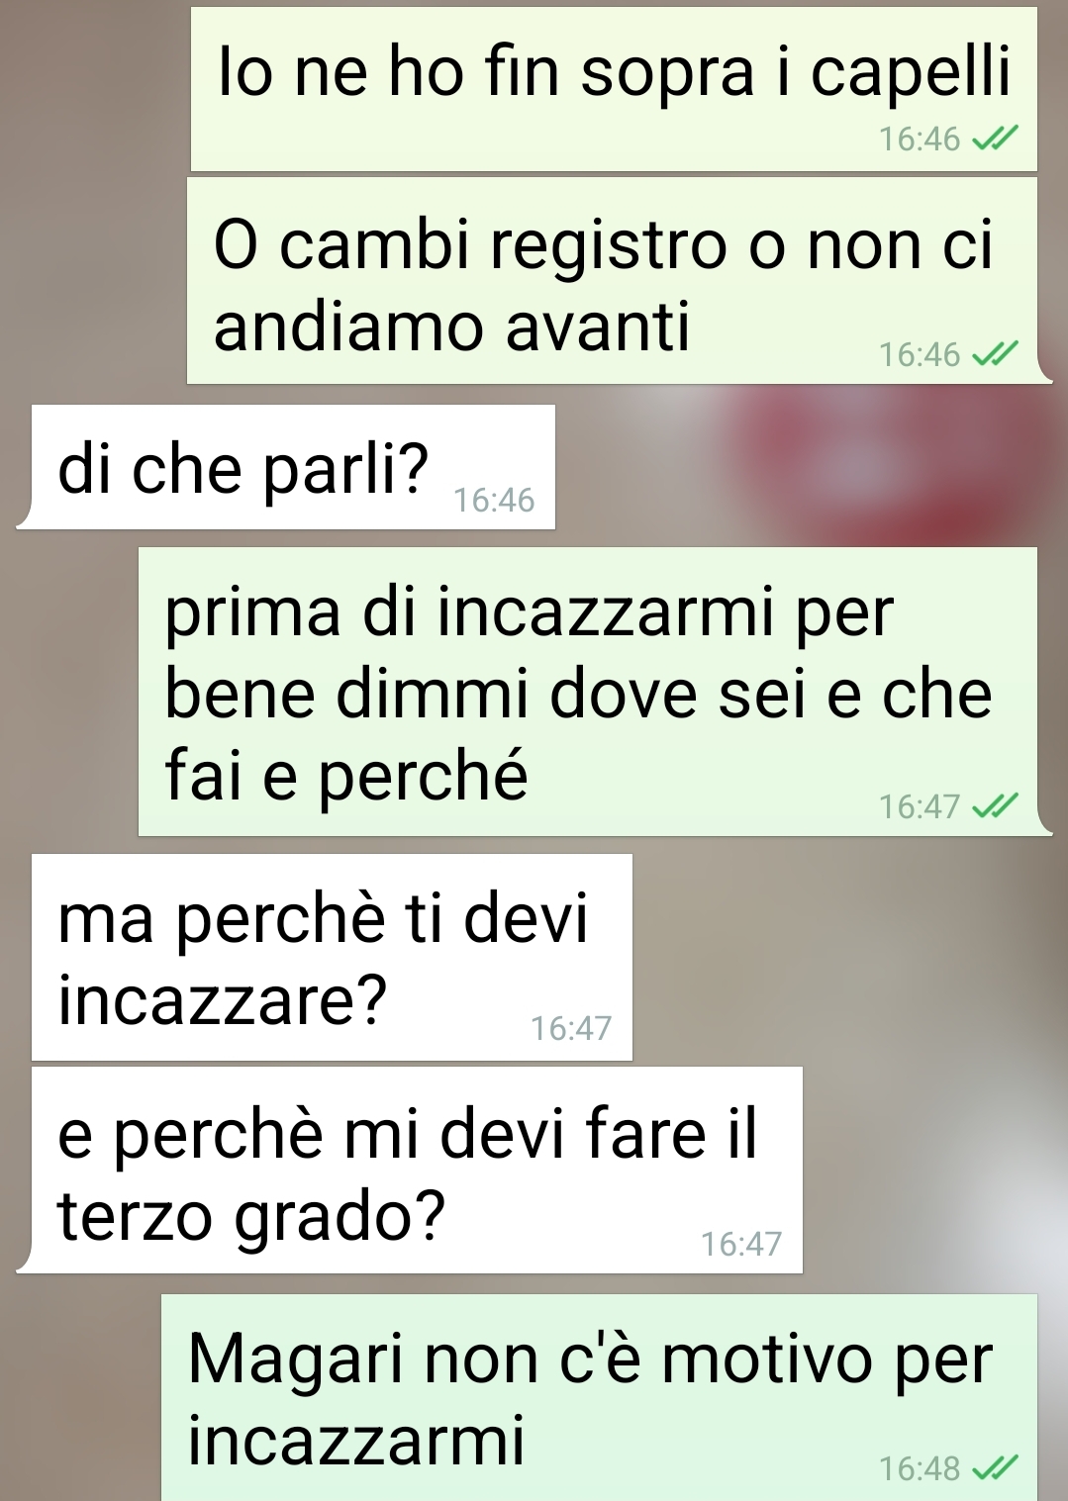Tap the read checkmarks on 'Io ne ho fin sopra i capelli'

click(995, 140)
